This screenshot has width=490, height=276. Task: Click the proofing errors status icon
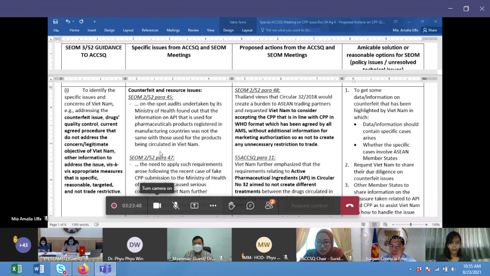(x=97, y=225)
